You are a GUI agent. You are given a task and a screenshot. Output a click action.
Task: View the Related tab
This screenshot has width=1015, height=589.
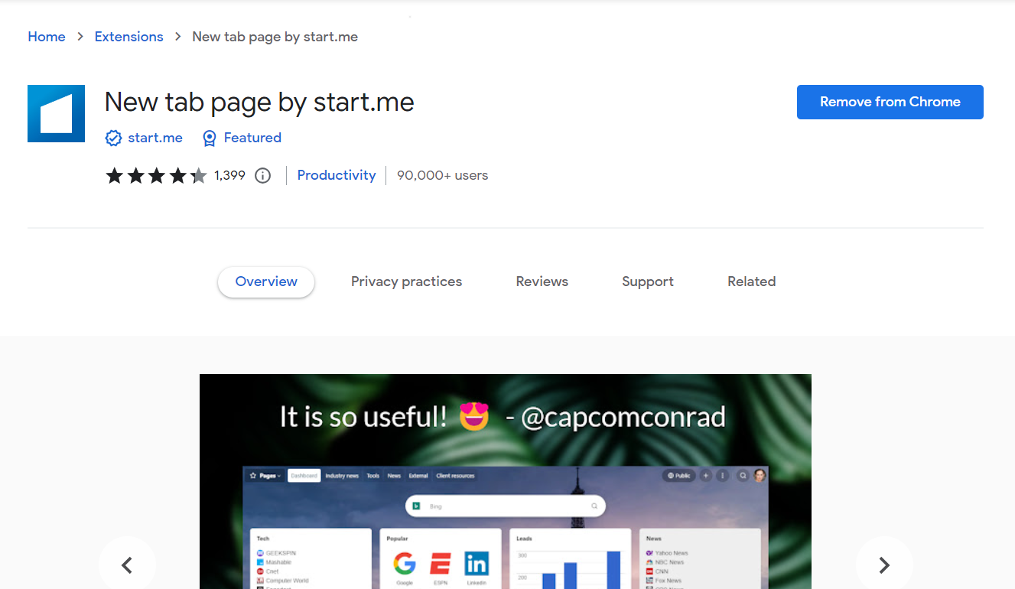(751, 281)
